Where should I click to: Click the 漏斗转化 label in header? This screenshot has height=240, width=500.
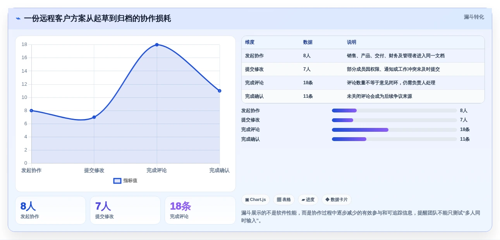pyautogui.click(x=474, y=17)
